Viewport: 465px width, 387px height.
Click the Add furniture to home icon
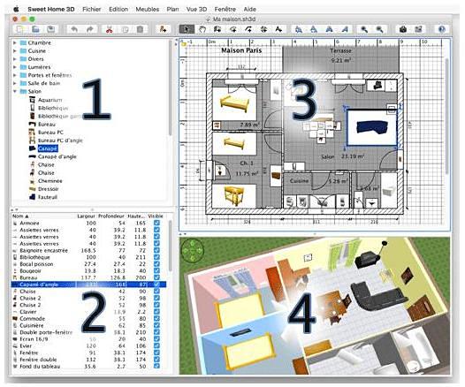(163, 29)
